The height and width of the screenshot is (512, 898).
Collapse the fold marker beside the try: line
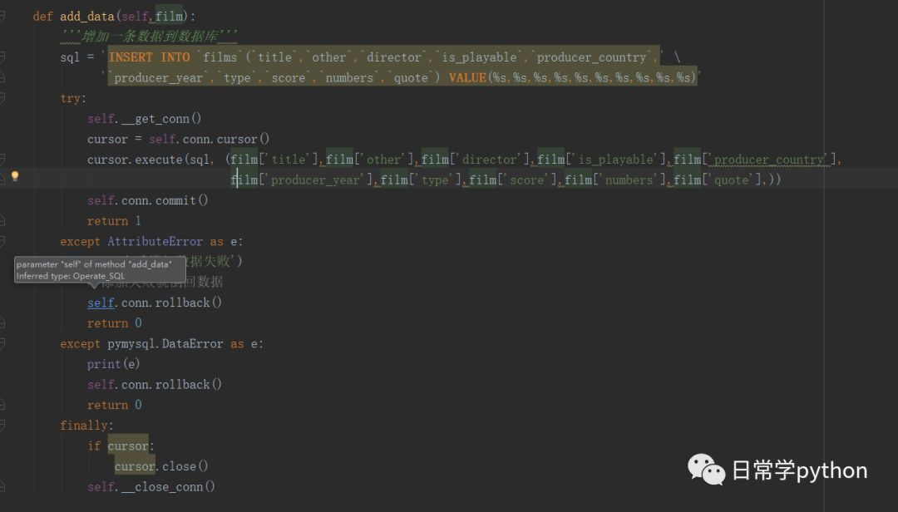pos(2,99)
